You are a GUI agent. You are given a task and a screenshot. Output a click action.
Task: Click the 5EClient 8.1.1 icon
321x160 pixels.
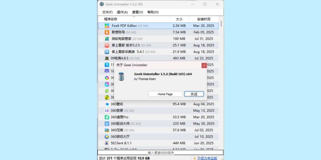coord(107,143)
